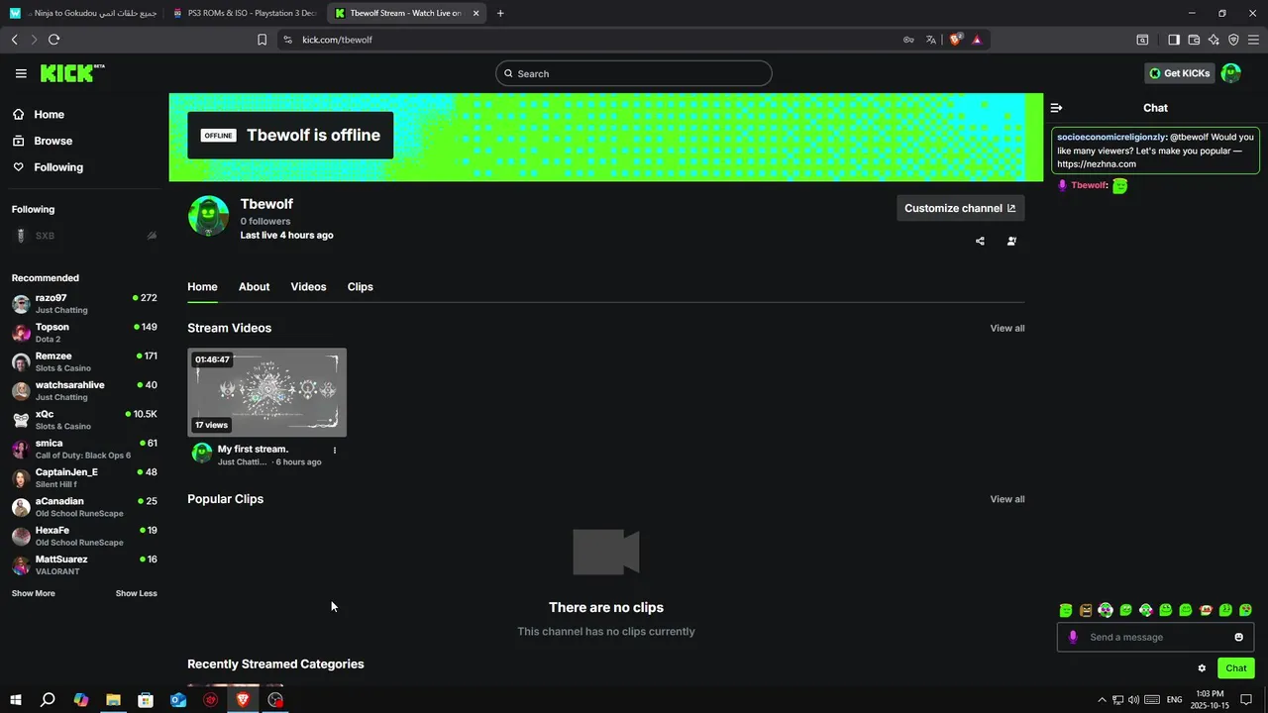Open MattSuarez recommended channel
Screen dimensions: 1268x713
click(84, 564)
